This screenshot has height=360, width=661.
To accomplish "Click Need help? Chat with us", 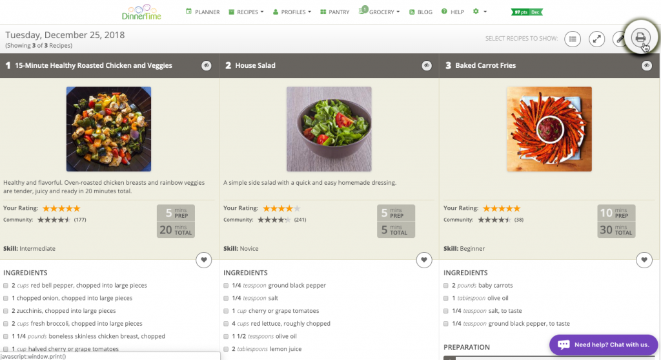I will (604, 344).
